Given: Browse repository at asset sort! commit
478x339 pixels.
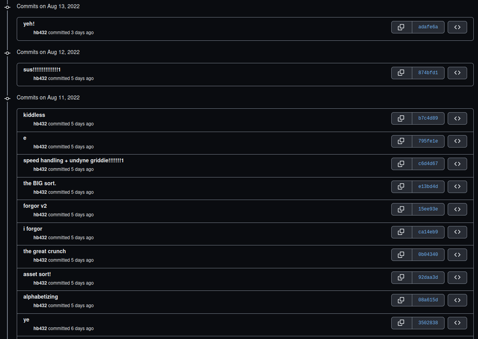Looking at the screenshot, I should (x=457, y=277).
